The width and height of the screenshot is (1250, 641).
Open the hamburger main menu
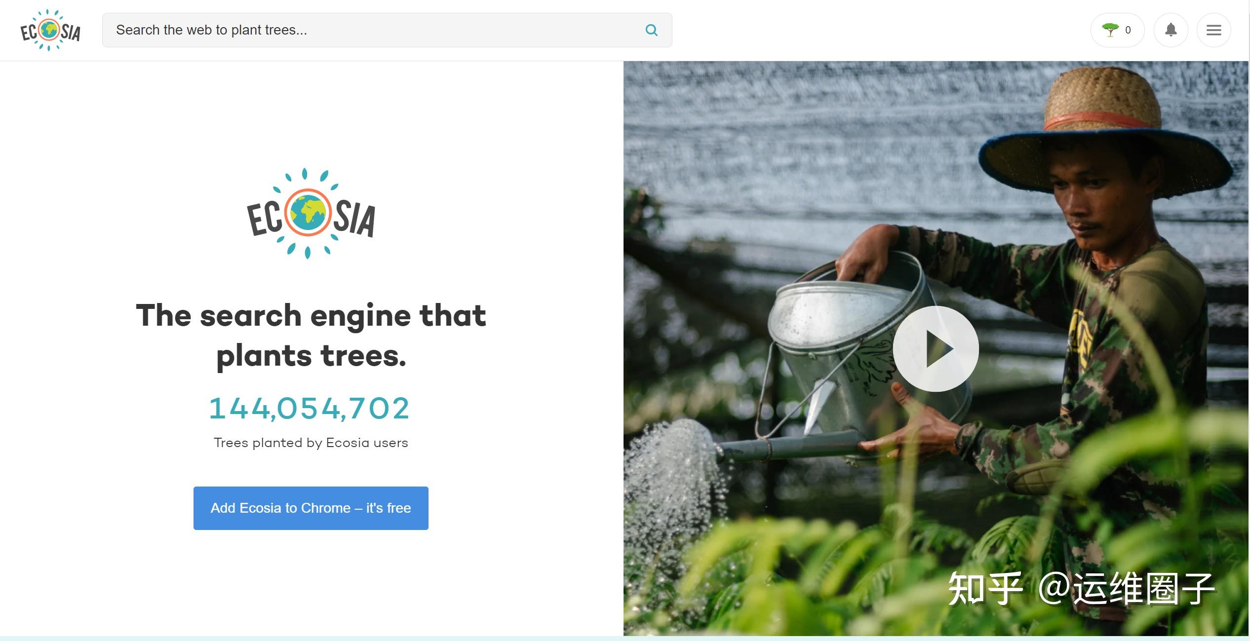tap(1214, 30)
